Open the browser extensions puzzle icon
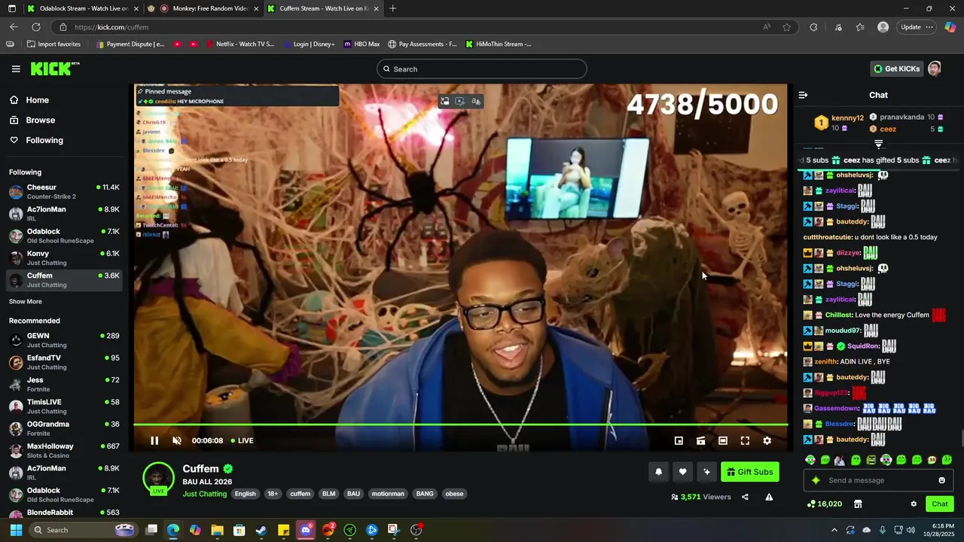The height and width of the screenshot is (542, 964). (x=813, y=27)
